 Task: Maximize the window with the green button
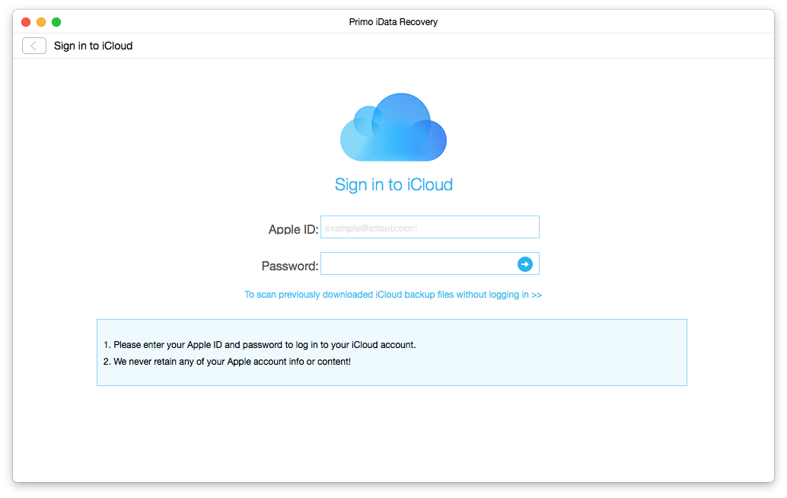pyautogui.click(x=56, y=22)
